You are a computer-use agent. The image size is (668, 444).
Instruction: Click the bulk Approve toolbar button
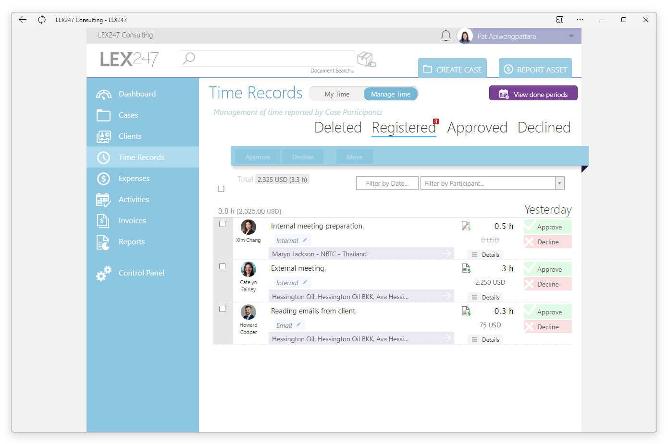(258, 157)
